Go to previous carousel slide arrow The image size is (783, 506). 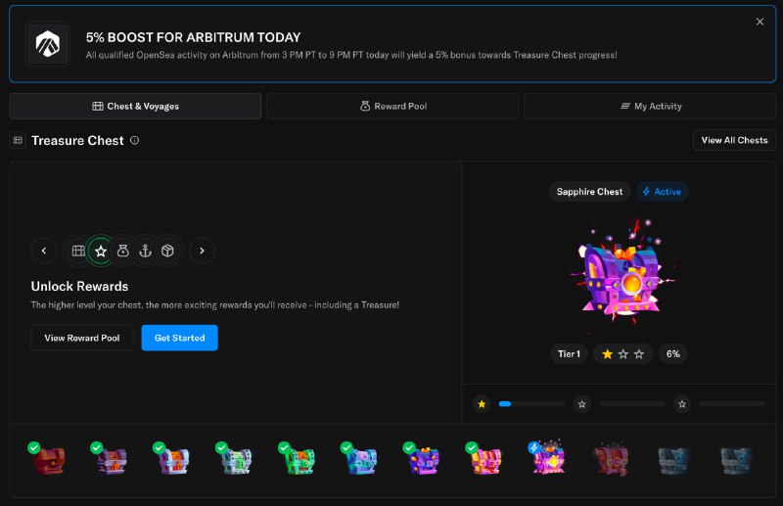click(x=43, y=251)
